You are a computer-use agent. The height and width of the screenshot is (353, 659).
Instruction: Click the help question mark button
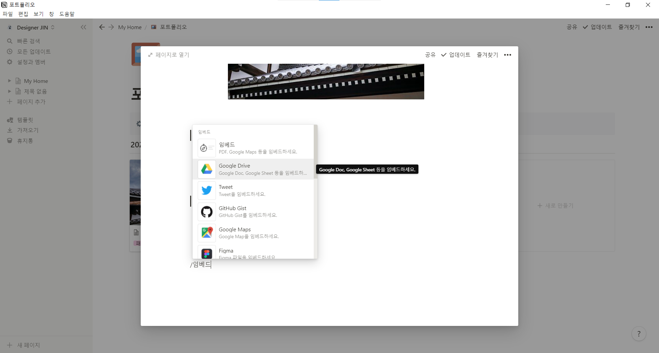point(639,334)
